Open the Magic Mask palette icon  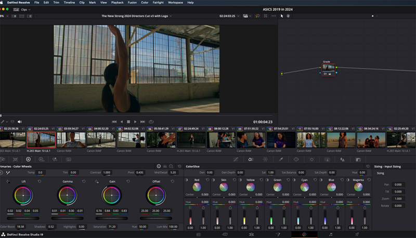tap(327, 160)
